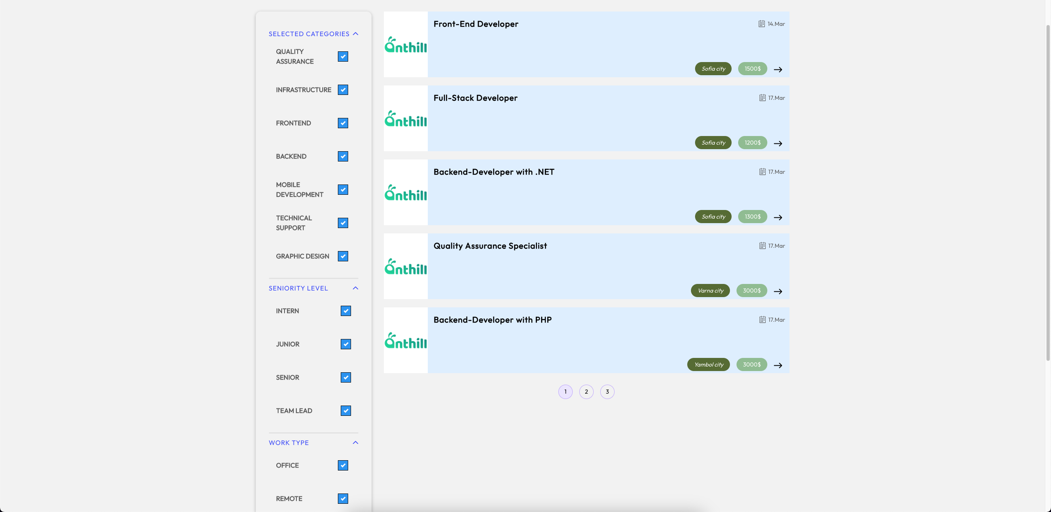Viewport: 1051px width, 512px height.
Task: Click the Yambol city location tag
Action: click(x=709, y=364)
